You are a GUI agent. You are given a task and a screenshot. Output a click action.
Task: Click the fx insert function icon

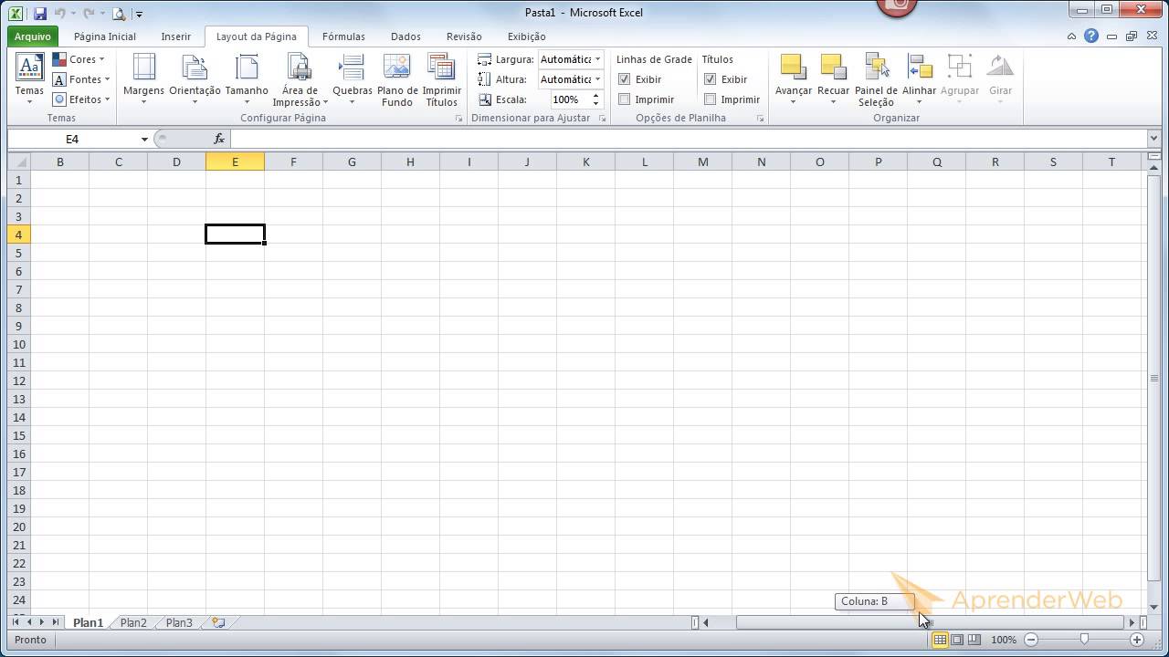(x=219, y=139)
